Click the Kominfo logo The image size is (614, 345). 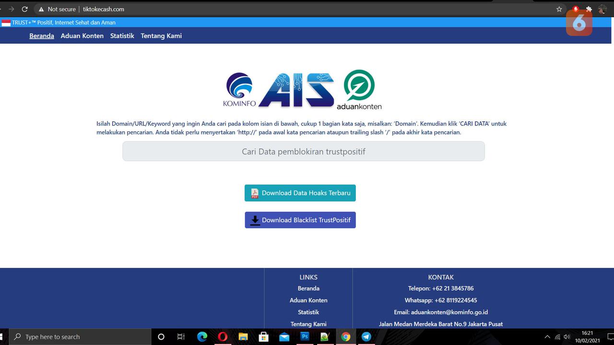[x=239, y=90]
